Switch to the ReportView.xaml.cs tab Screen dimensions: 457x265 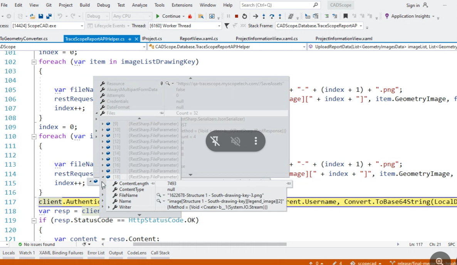pos(199,39)
